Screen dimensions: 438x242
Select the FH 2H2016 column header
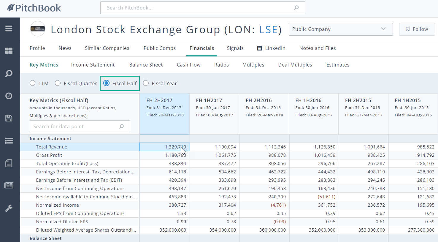(264, 114)
